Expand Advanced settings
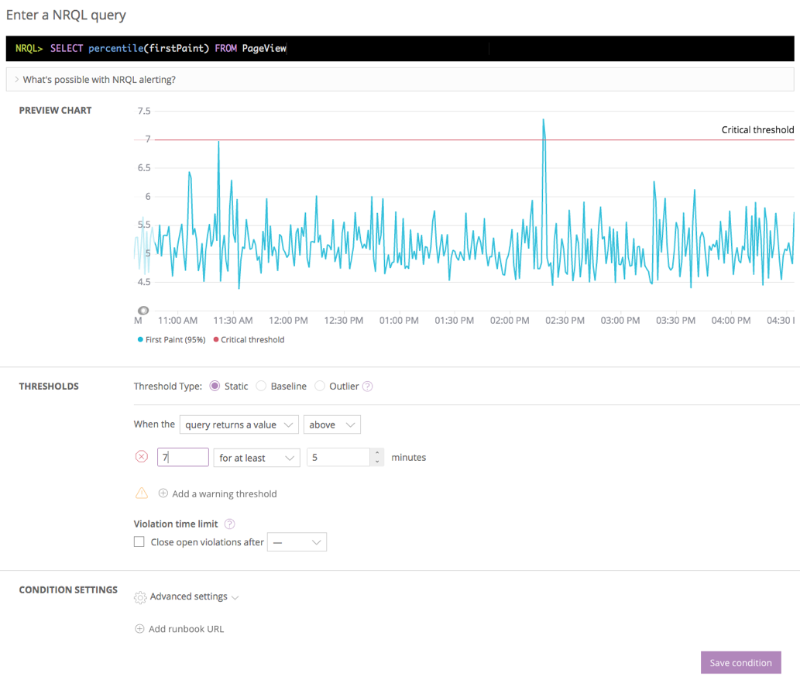800x677 pixels. click(194, 596)
